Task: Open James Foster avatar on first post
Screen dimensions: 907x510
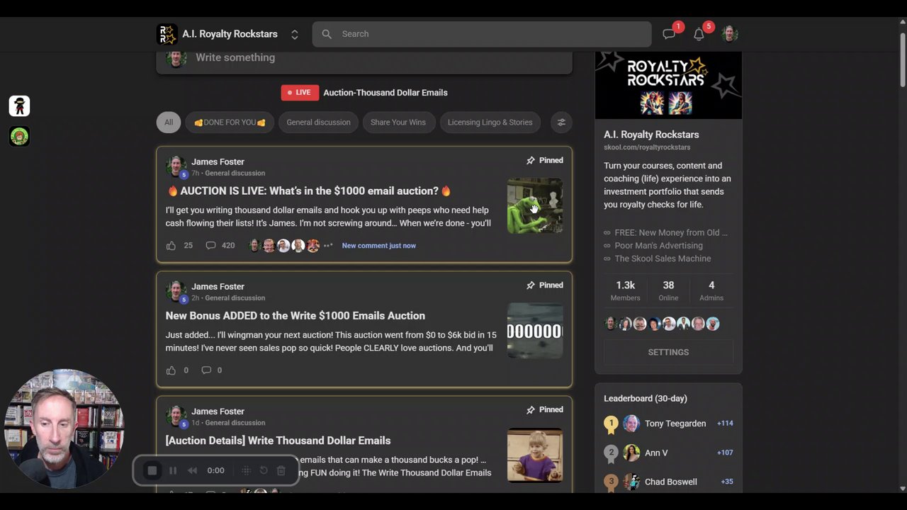Action: tap(176, 166)
